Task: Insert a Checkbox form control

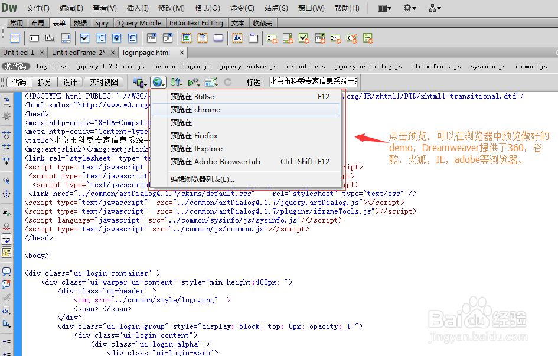Action: [84, 38]
